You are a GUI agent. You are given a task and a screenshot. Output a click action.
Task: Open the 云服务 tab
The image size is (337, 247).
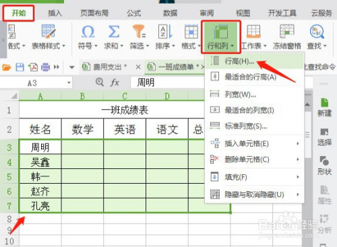click(x=321, y=13)
